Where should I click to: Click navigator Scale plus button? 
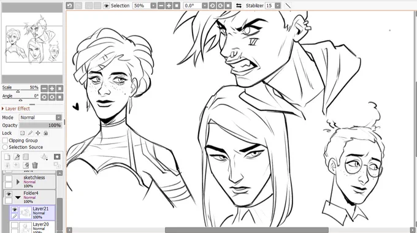52,88
